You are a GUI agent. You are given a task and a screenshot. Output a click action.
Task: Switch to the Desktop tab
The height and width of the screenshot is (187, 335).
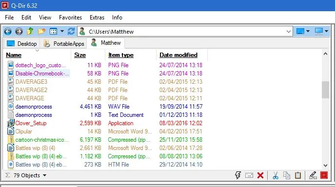pos(21,43)
